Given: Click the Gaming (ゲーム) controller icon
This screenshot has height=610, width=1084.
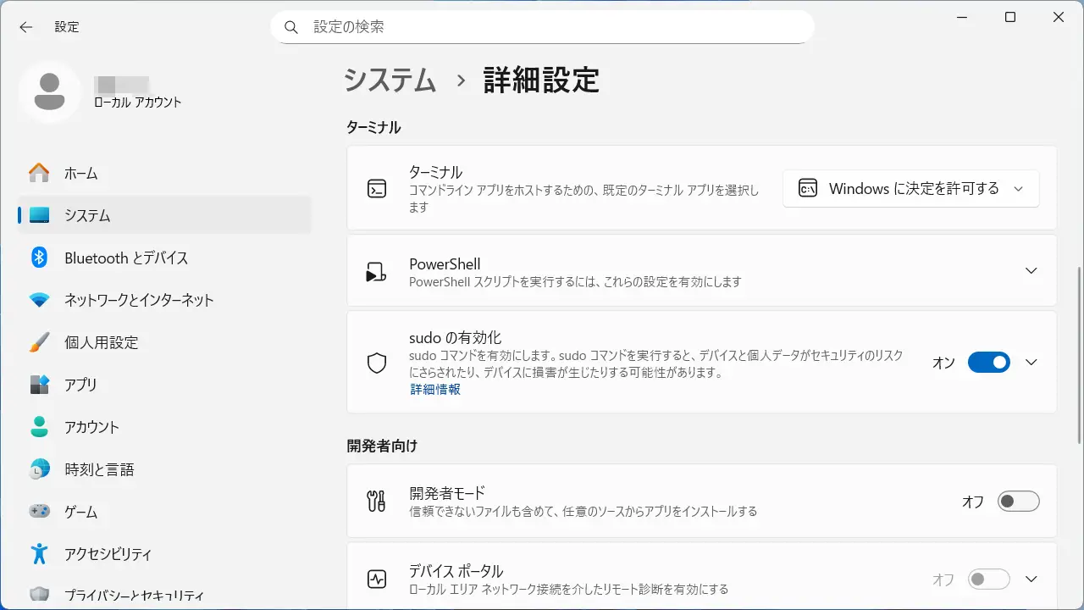Looking at the screenshot, I should click(x=39, y=512).
